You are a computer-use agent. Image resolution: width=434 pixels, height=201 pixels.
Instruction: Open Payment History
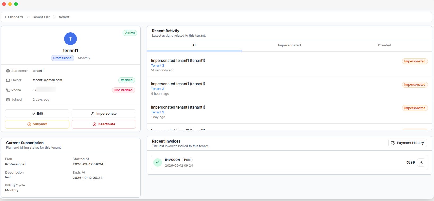pos(407,143)
